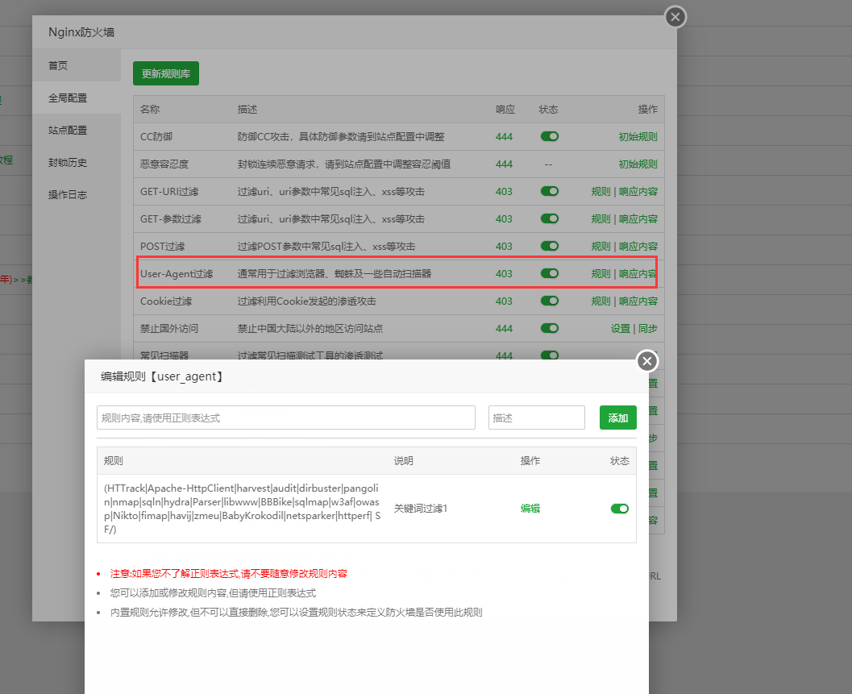Toggle GET-URI过滤 status switch

[550, 191]
